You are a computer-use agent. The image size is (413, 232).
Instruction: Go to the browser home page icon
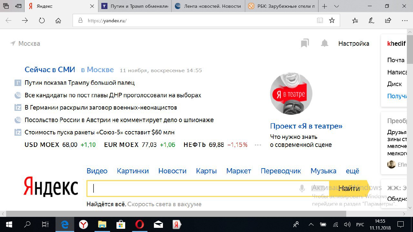58,21
